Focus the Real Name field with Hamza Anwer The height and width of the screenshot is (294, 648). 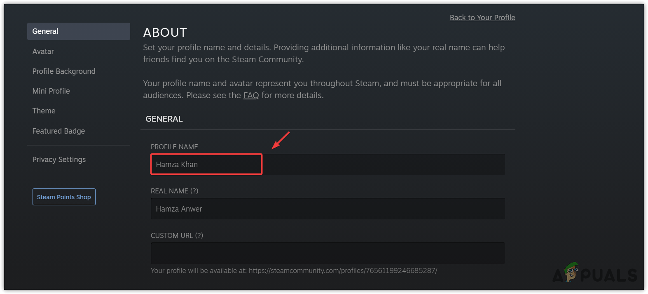pos(328,209)
